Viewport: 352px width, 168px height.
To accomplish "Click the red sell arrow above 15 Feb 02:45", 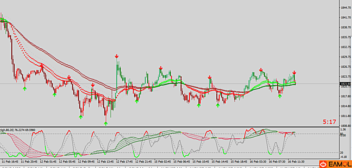I will coord(161,68).
